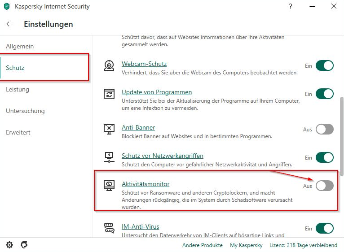The width and height of the screenshot is (344, 252).
Task: Open the Untersuchung settings section
Action: point(25,111)
